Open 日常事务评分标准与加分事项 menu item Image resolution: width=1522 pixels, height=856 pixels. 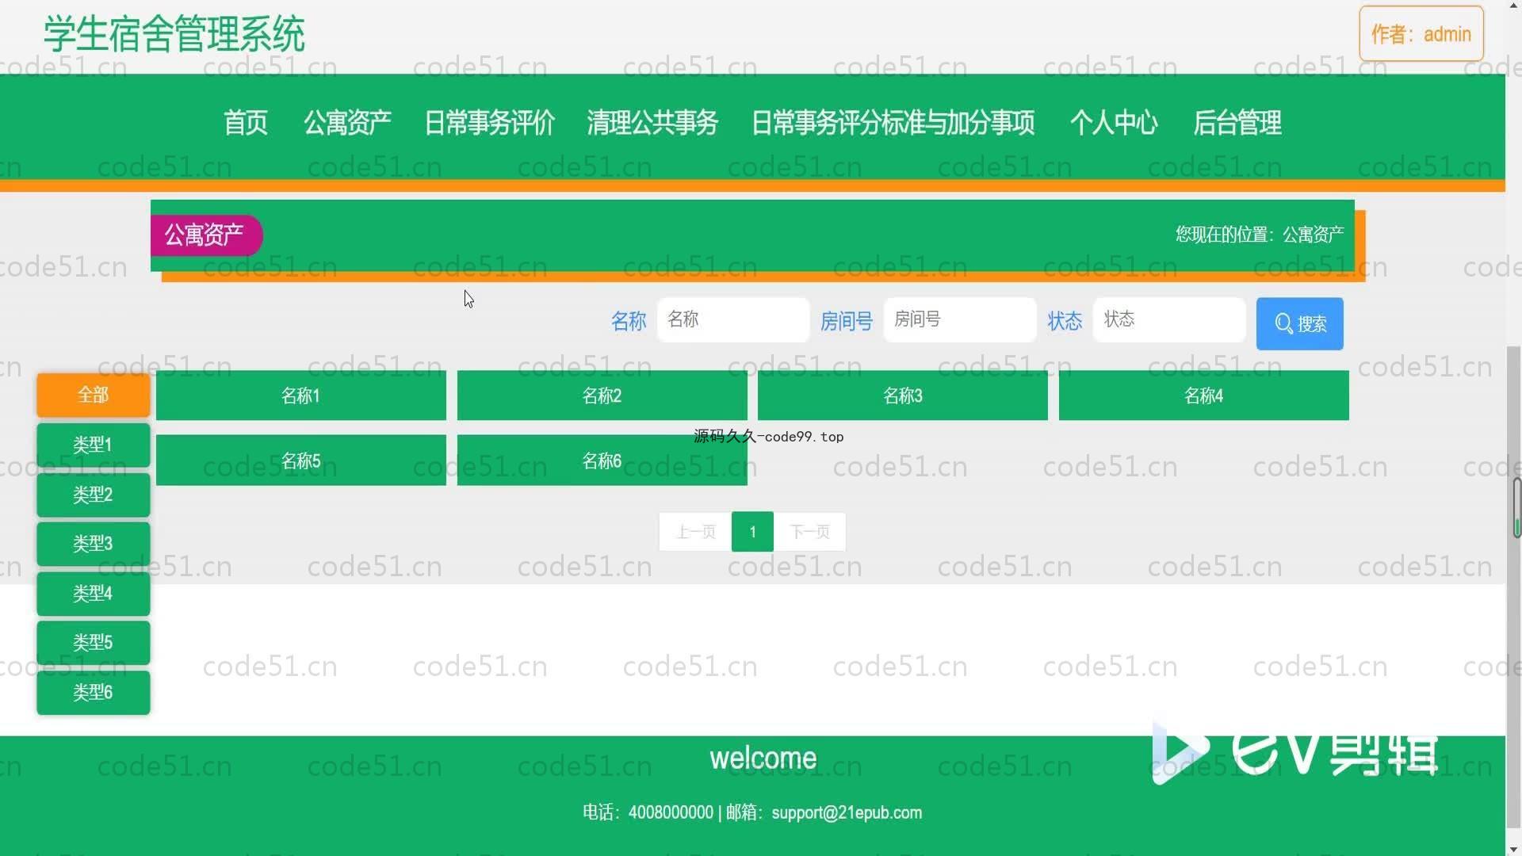pyautogui.click(x=893, y=123)
